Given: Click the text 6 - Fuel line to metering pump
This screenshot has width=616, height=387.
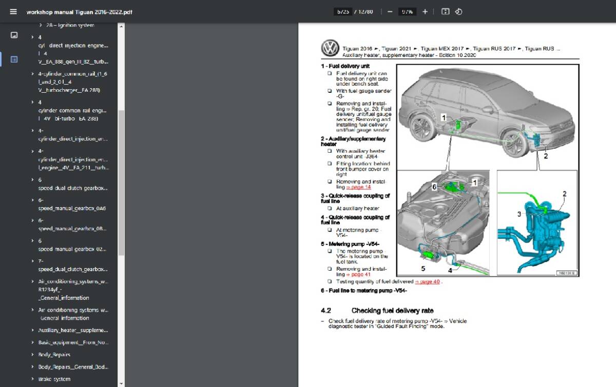Looking at the screenshot, I should (x=364, y=291).
